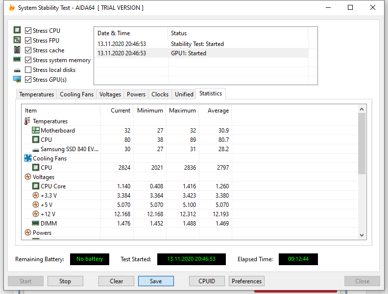388x294 pixels.
Task: Click the Stress CPU chip icon
Action: click(x=17, y=30)
